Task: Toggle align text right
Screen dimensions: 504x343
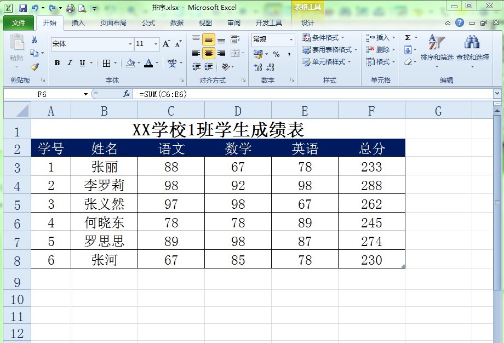Action: [x=221, y=53]
